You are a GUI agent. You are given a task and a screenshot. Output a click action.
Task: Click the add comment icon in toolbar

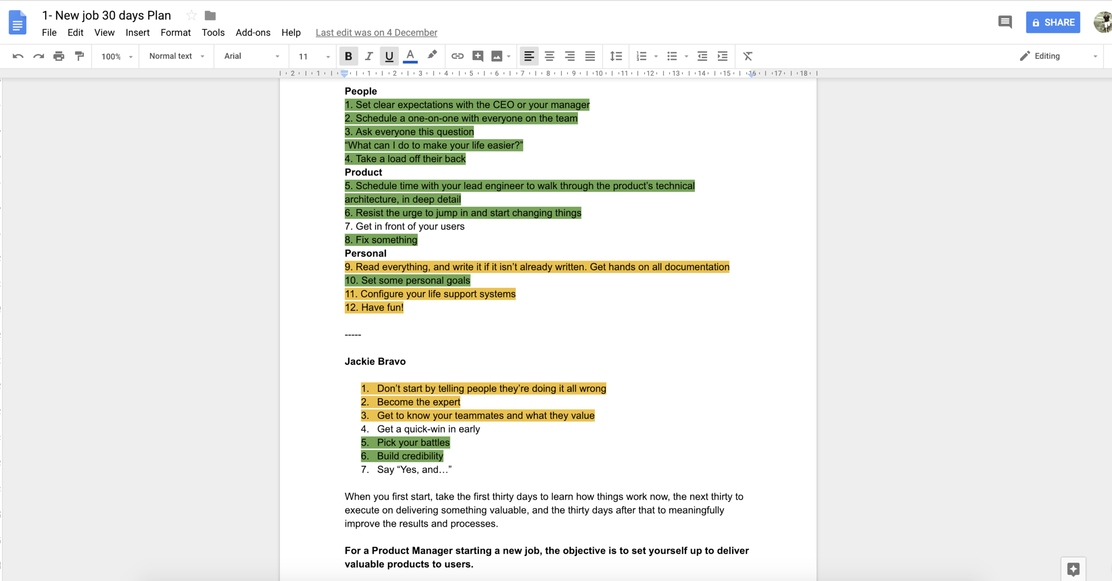click(x=478, y=56)
